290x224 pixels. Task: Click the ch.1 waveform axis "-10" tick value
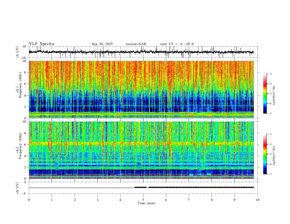24,58
